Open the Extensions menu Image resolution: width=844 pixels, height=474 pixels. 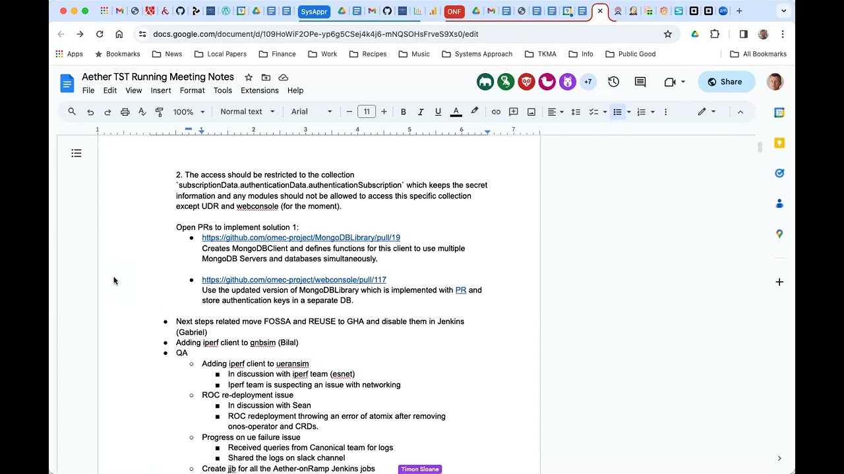(260, 90)
